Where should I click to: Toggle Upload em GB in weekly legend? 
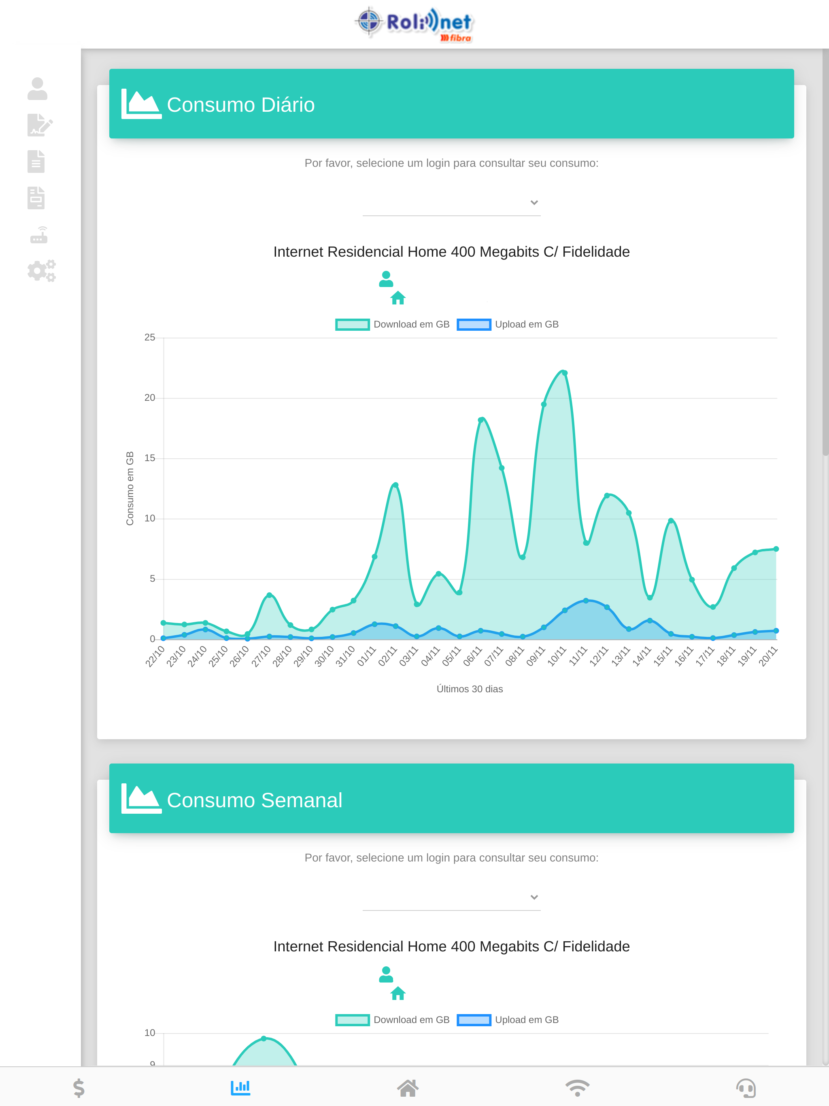(508, 1020)
